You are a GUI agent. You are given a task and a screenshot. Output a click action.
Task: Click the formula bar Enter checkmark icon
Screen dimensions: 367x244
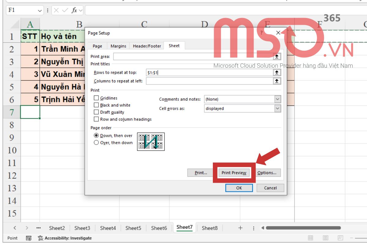pos(65,10)
